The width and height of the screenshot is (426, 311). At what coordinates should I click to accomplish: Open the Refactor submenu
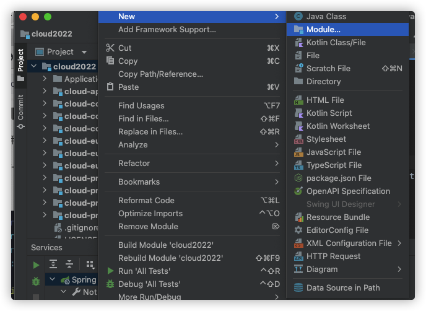pos(192,163)
